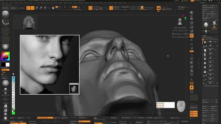Image resolution: width=221 pixels, height=124 pixels.
Task: Collapse the Tool palette header
Action: [x=203, y=2]
